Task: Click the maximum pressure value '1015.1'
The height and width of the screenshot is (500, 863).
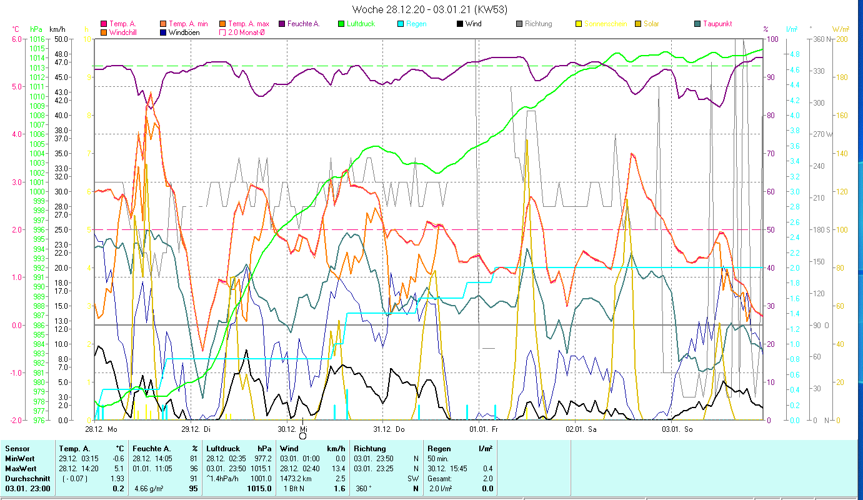Action: coord(261,469)
